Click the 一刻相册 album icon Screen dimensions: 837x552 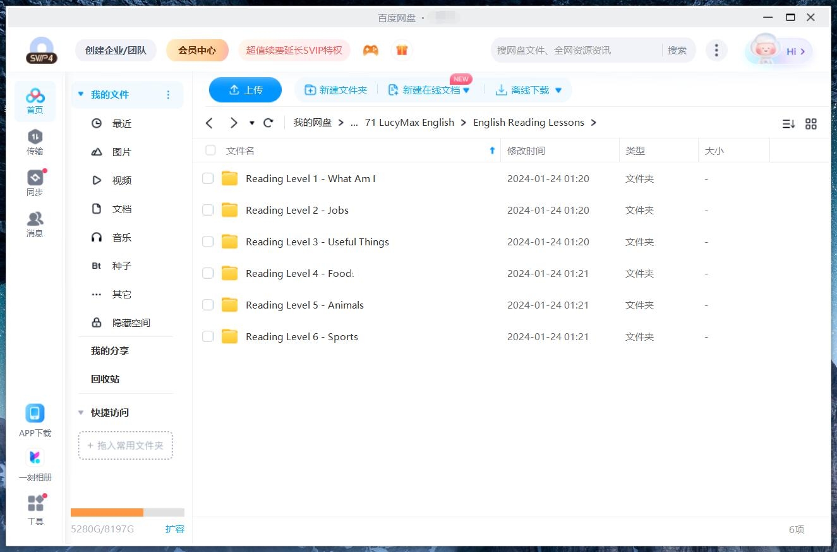pyautogui.click(x=35, y=457)
